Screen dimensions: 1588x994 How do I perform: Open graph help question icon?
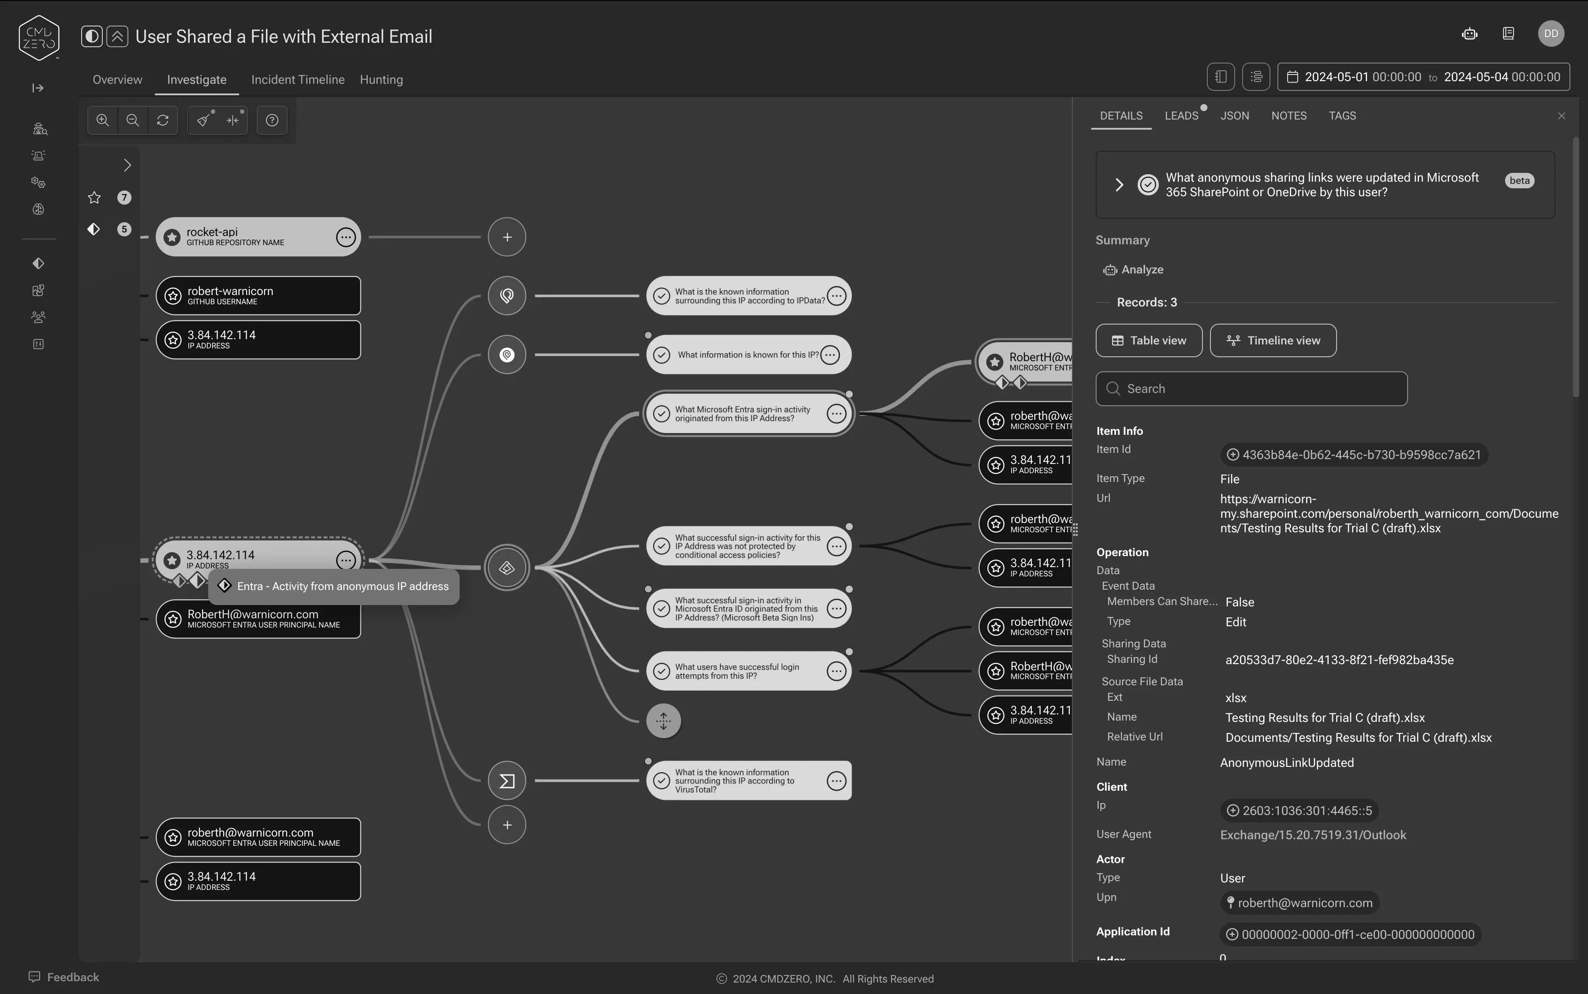coord(272,120)
